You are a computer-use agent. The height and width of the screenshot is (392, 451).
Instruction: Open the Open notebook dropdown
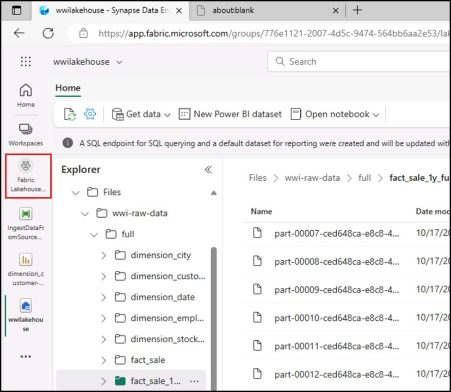(335, 114)
